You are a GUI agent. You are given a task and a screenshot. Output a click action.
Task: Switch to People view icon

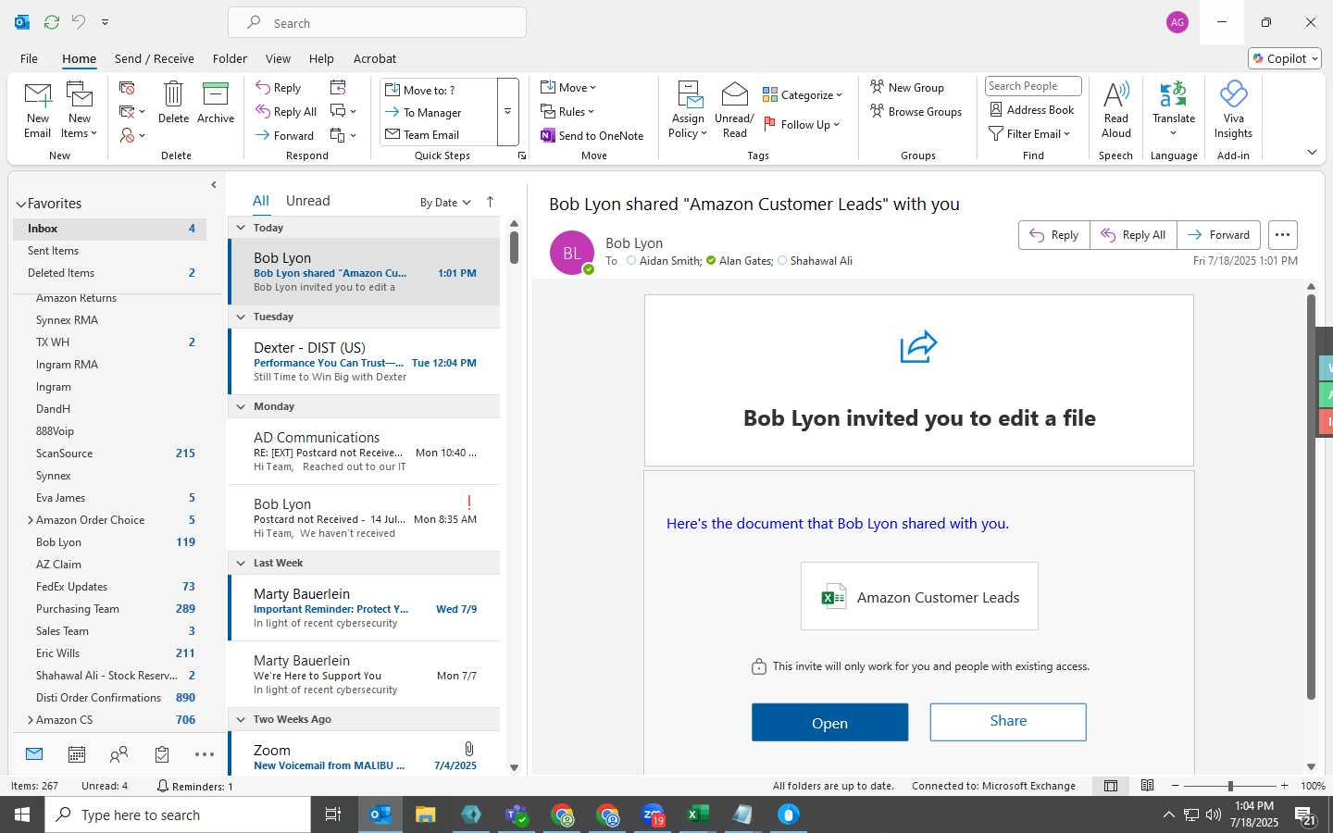click(x=118, y=754)
